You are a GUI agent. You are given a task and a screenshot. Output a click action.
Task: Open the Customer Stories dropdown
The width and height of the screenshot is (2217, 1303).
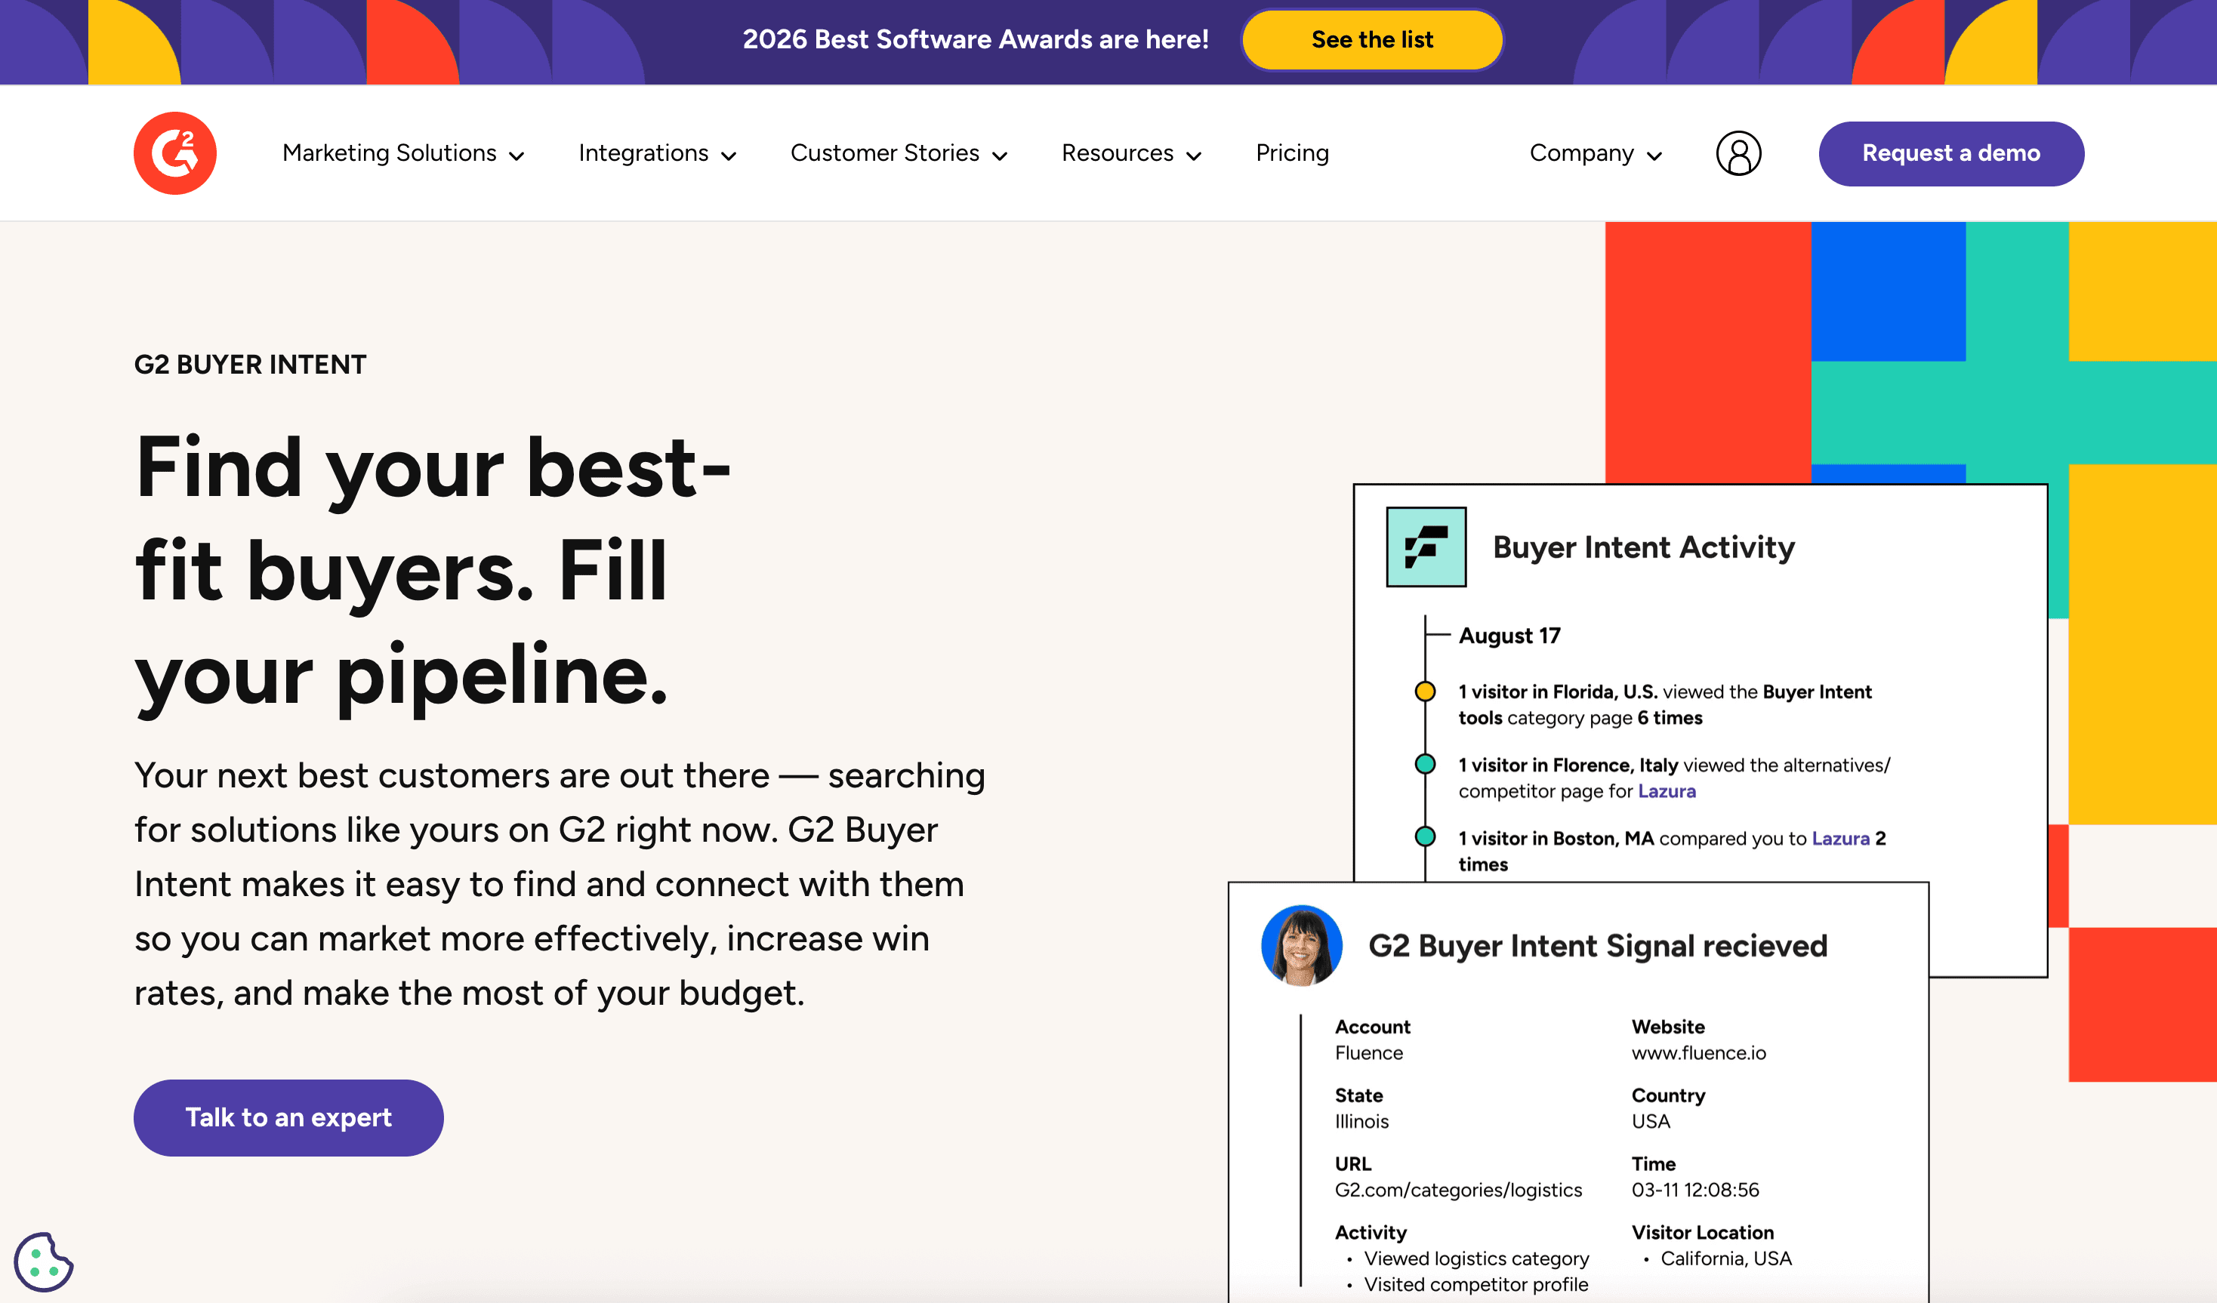click(x=899, y=153)
